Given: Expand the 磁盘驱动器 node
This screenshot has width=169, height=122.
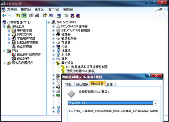Looking at the screenshot, I should point(54,39).
